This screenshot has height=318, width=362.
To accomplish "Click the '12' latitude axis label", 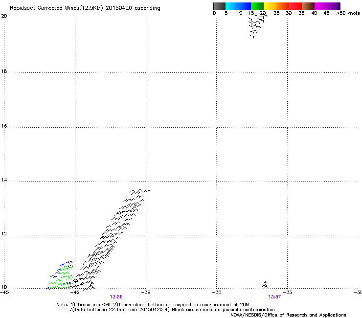I will [4, 234].
